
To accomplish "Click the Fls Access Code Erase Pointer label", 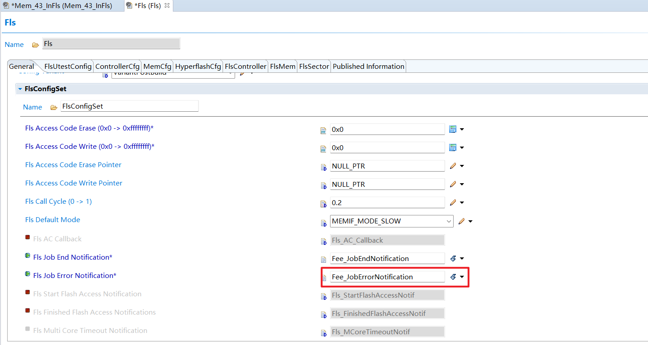I will (x=73, y=165).
